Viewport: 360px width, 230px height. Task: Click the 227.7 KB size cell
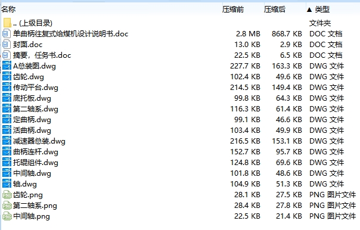[245, 66]
